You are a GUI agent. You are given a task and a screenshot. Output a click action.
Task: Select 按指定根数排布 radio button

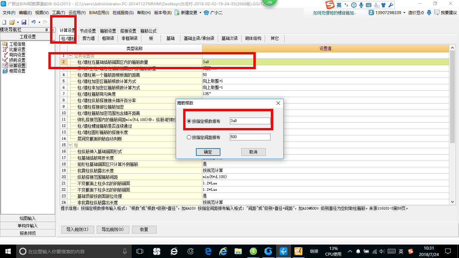189,121
